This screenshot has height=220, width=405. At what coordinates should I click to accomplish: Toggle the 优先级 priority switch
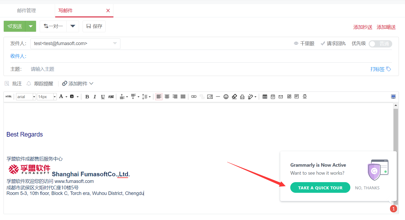coord(380,44)
